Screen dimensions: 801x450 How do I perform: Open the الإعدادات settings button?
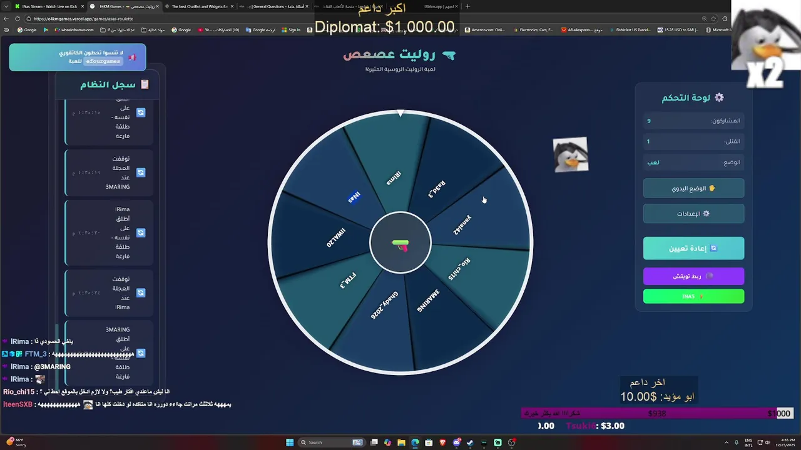[x=693, y=214]
